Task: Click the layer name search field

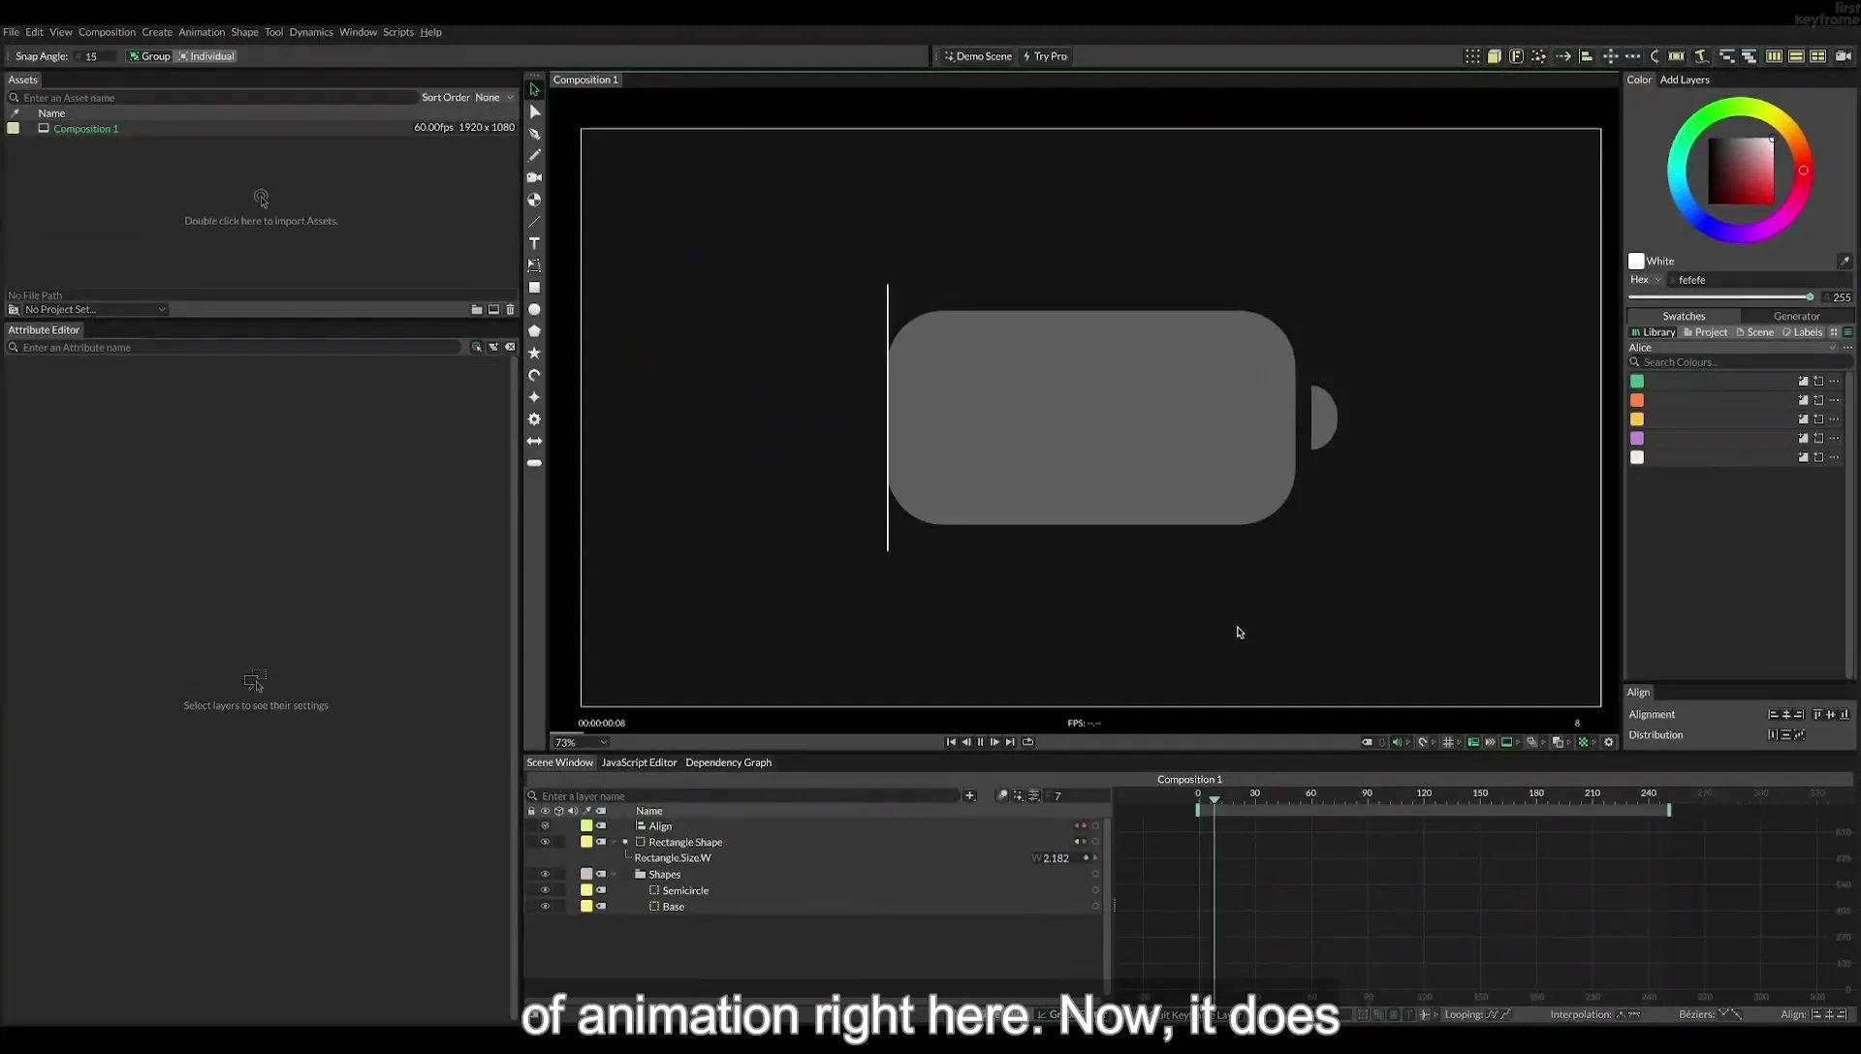Action: pyautogui.click(x=748, y=796)
